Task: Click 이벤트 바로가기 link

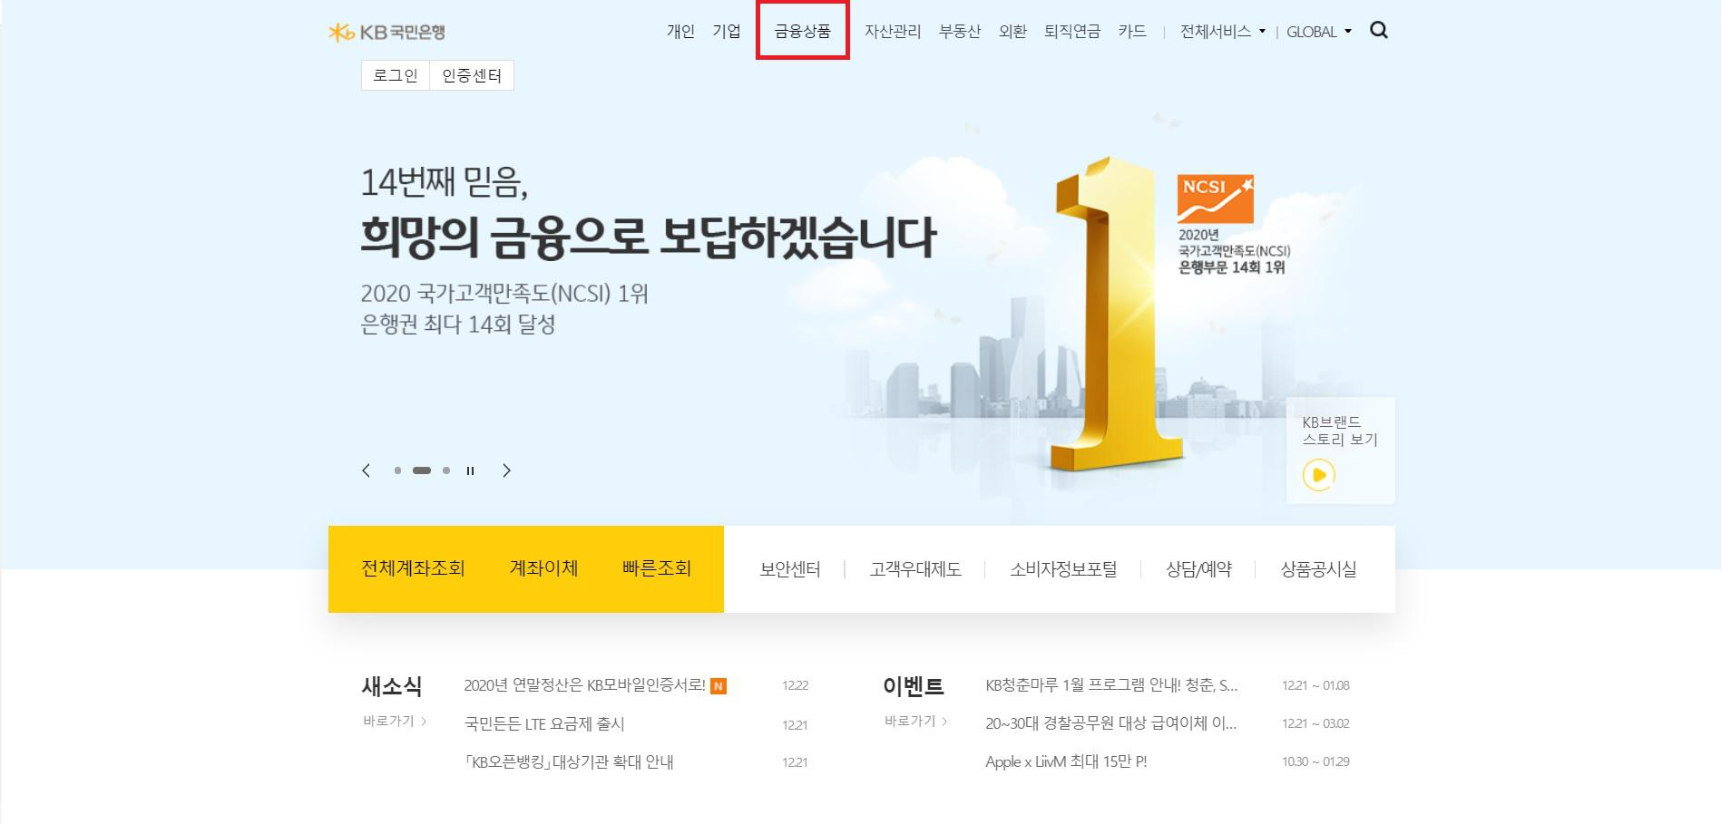Action: (916, 722)
